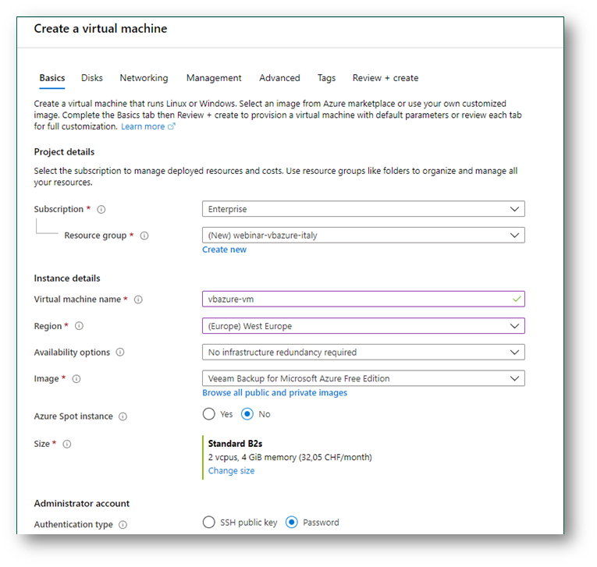
Task: Focus the Virtual machine name input field
Action: pyautogui.click(x=363, y=299)
